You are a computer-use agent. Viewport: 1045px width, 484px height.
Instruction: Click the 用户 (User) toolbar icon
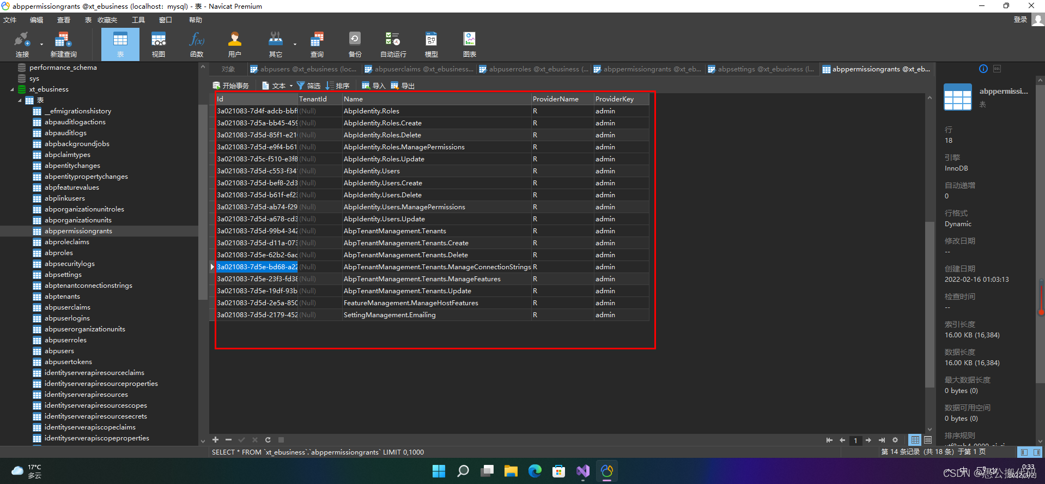(x=235, y=44)
